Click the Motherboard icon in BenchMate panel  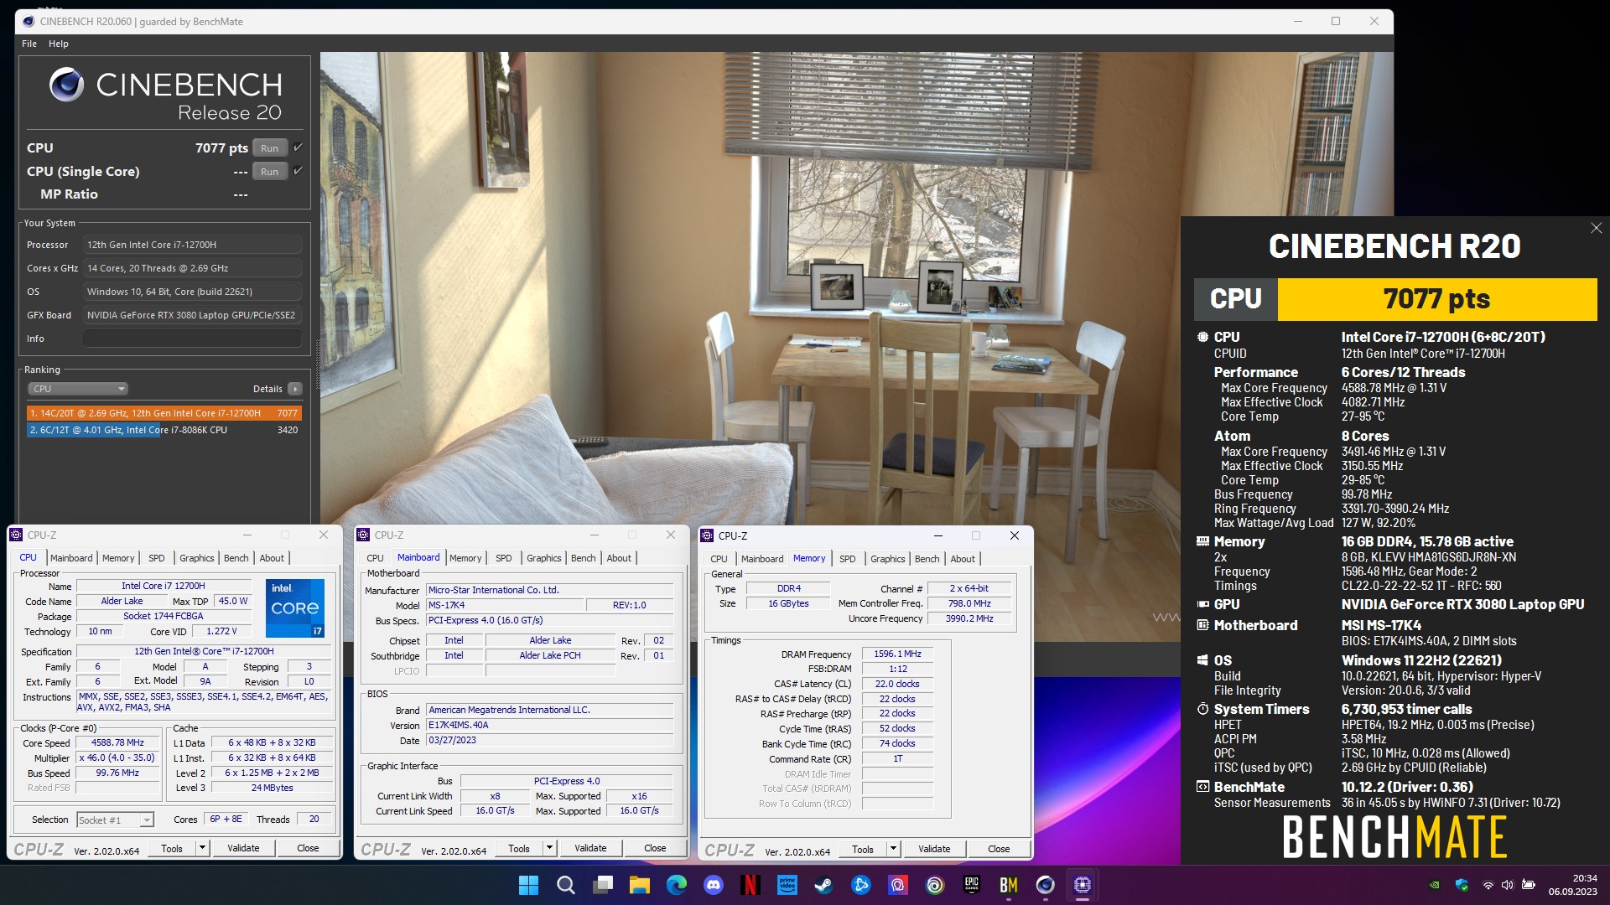1202,625
